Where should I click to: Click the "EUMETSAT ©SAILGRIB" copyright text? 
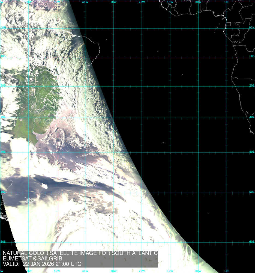tap(32, 259)
